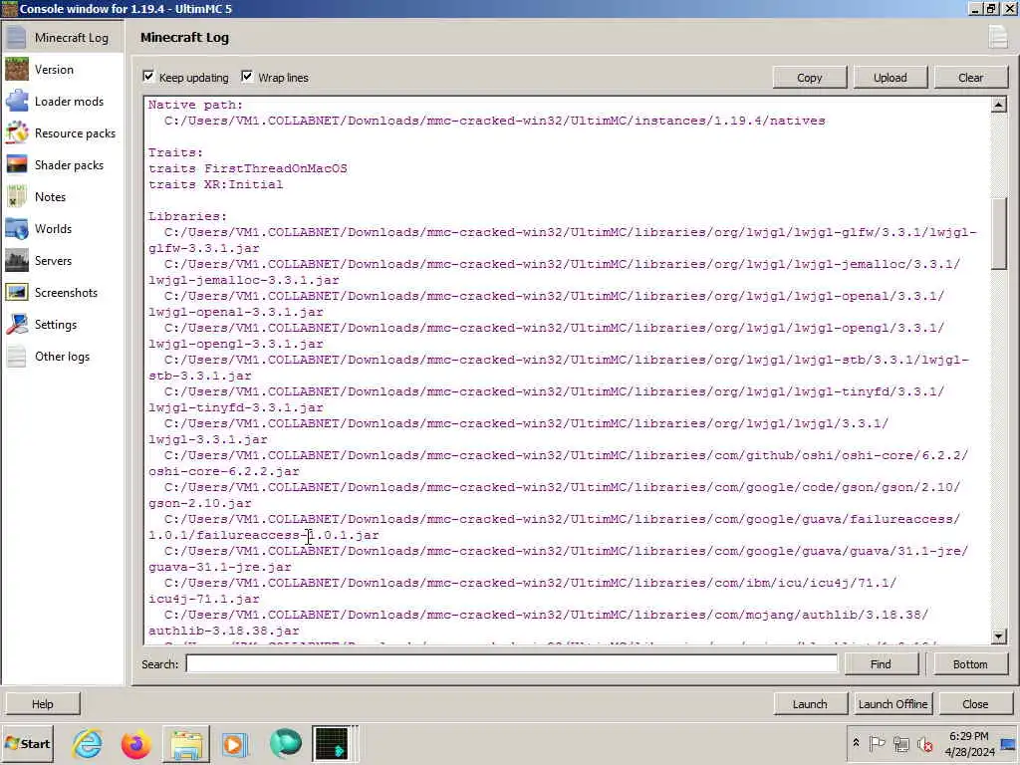Switch to the Minecraft Log tab
This screenshot has height=765, width=1020.
click(x=63, y=38)
